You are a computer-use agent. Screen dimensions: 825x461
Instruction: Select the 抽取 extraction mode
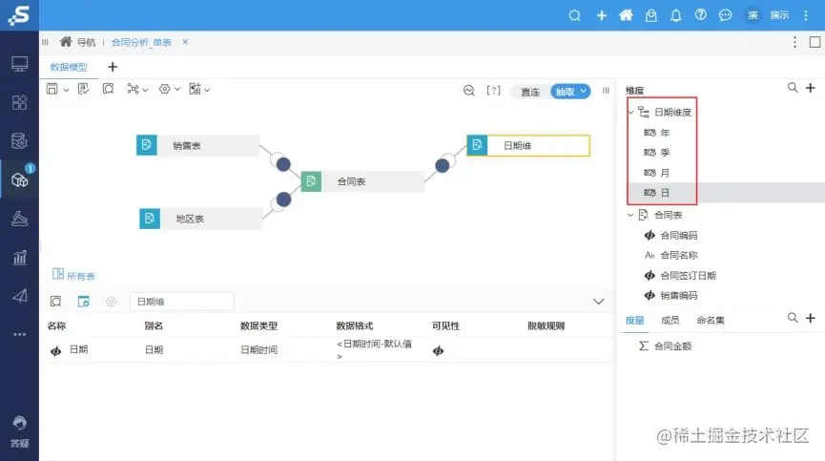(570, 92)
